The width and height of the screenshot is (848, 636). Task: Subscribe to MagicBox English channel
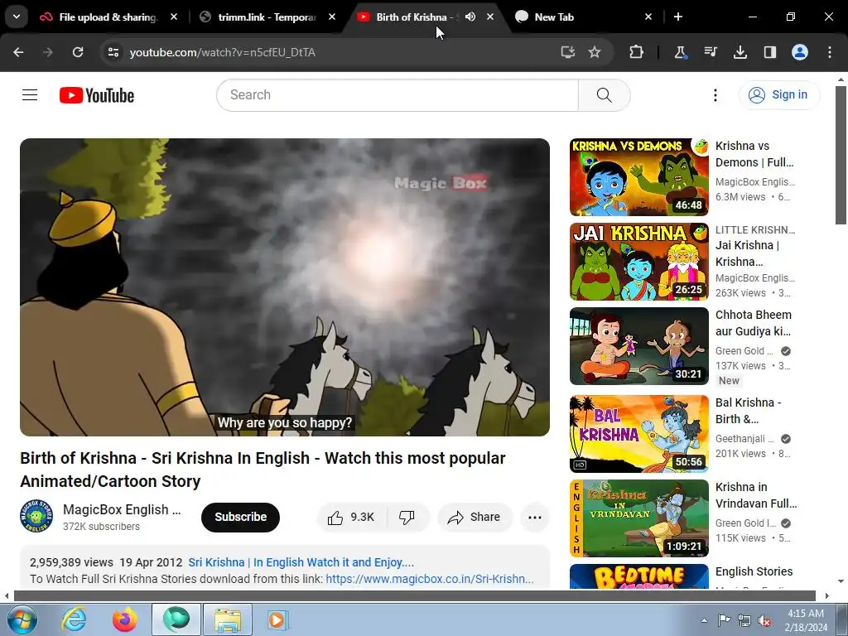[241, 517]
